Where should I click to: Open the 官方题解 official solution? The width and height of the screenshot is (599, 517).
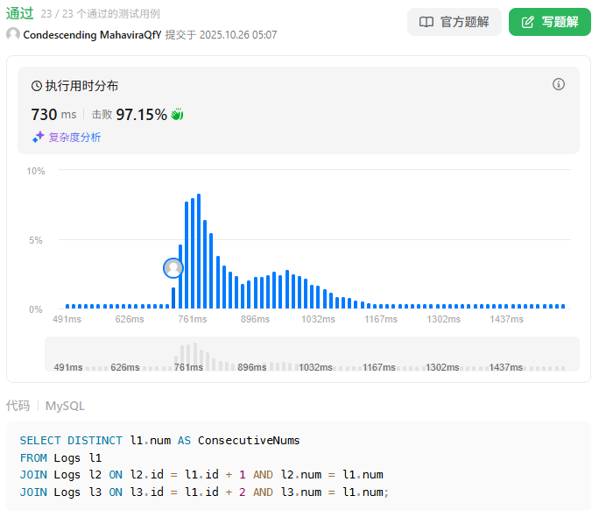(x=455, y=22)
